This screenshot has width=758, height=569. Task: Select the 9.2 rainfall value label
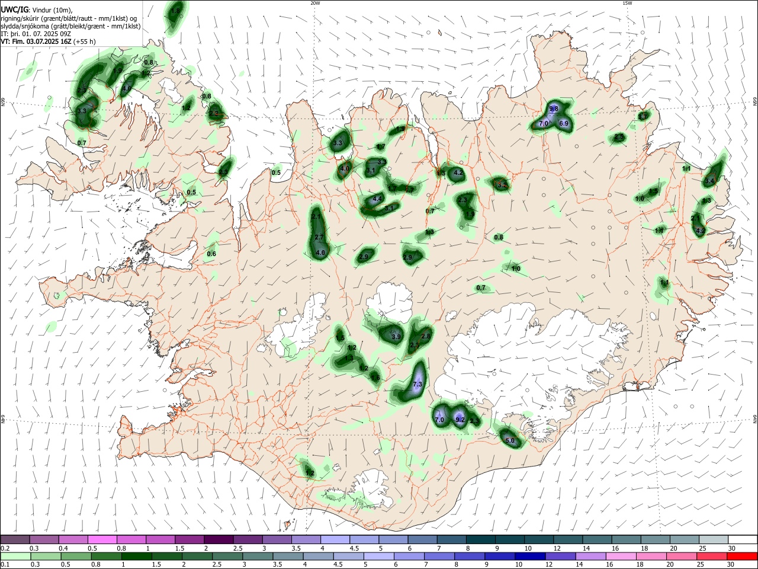pos(460,420)
